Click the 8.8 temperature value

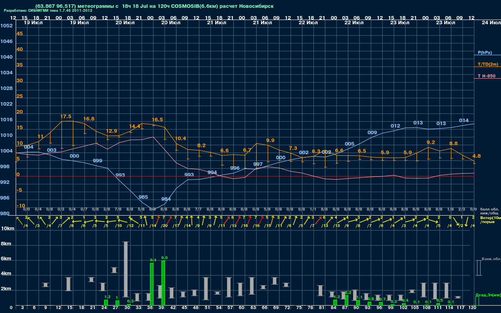click(453, 144)
